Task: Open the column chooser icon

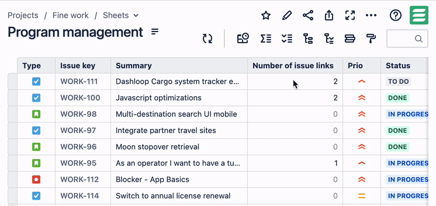Action: [243, 39]
